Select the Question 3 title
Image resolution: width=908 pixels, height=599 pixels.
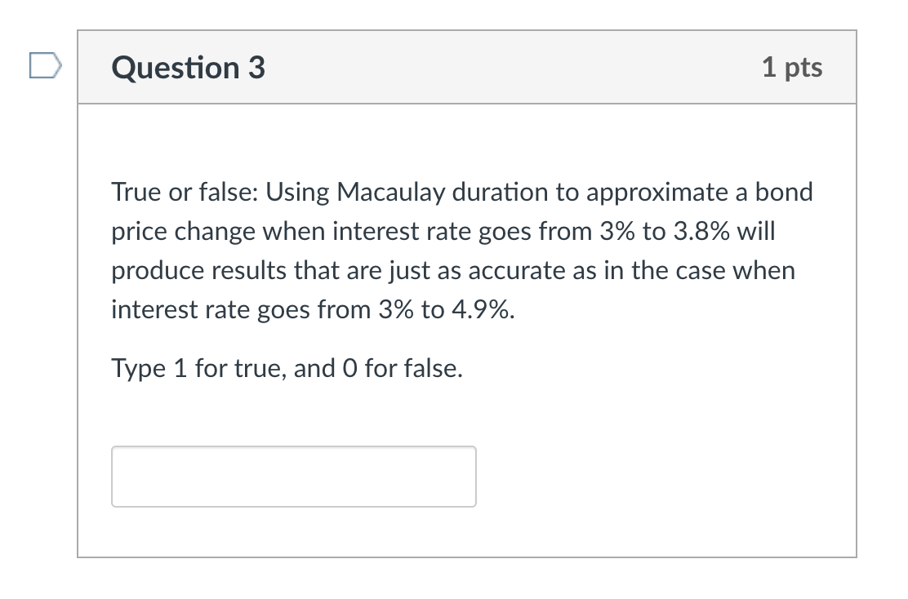coord(187,68)
